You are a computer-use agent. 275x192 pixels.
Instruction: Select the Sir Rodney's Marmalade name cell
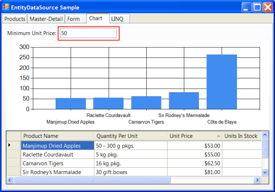[x=58, y=172]
